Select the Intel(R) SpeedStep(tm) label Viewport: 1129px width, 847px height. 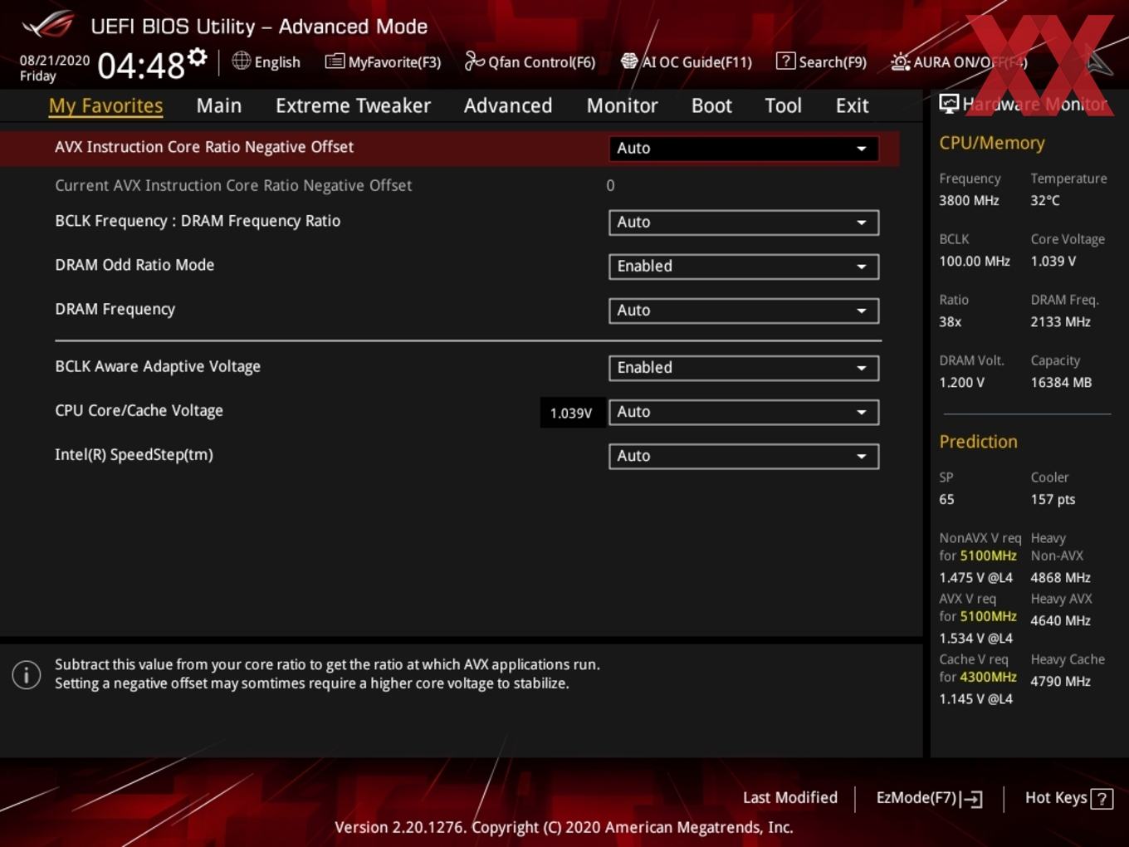(x=134, y=454)
